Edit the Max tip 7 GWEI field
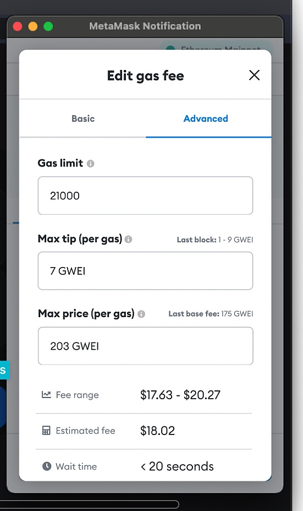Image resolution: width=303 pixels, height=511 pixels. tap(145, 271)
